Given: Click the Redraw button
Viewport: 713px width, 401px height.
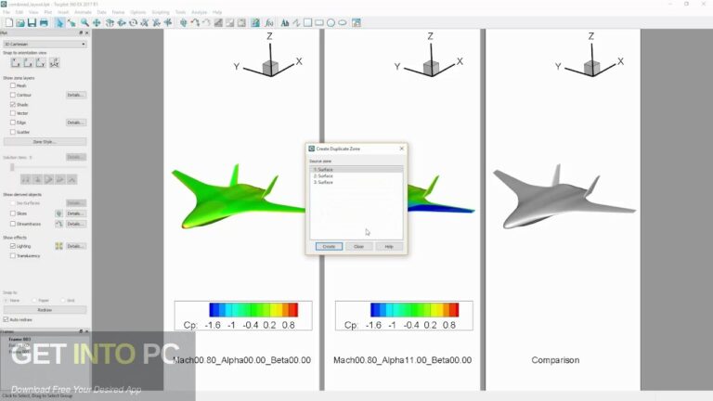Looking at the screenshot, I should pos(45,310).
